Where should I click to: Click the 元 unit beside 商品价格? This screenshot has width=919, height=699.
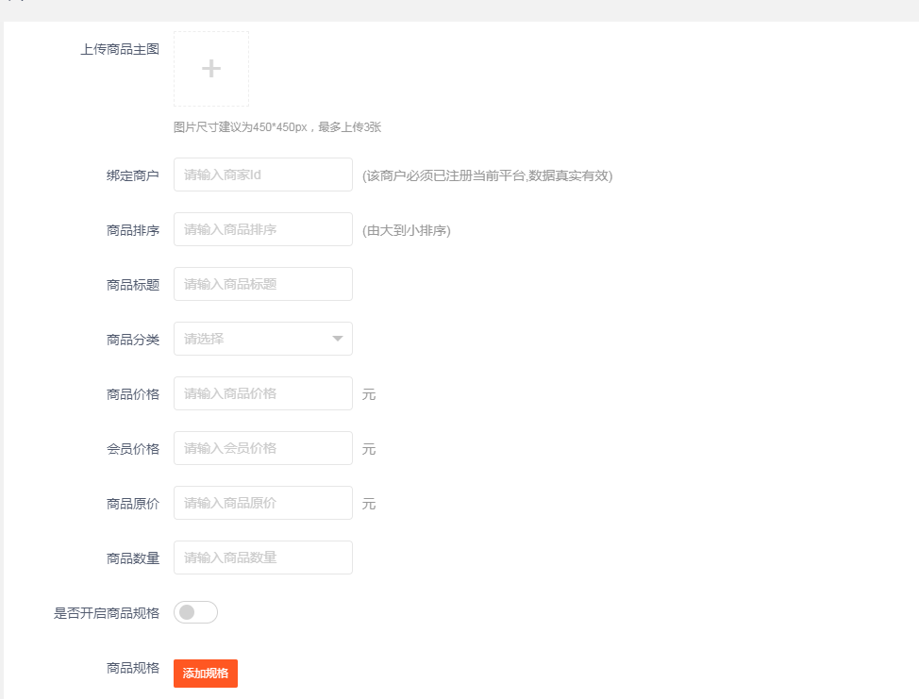pyautogui.click(x=369, y=394)
